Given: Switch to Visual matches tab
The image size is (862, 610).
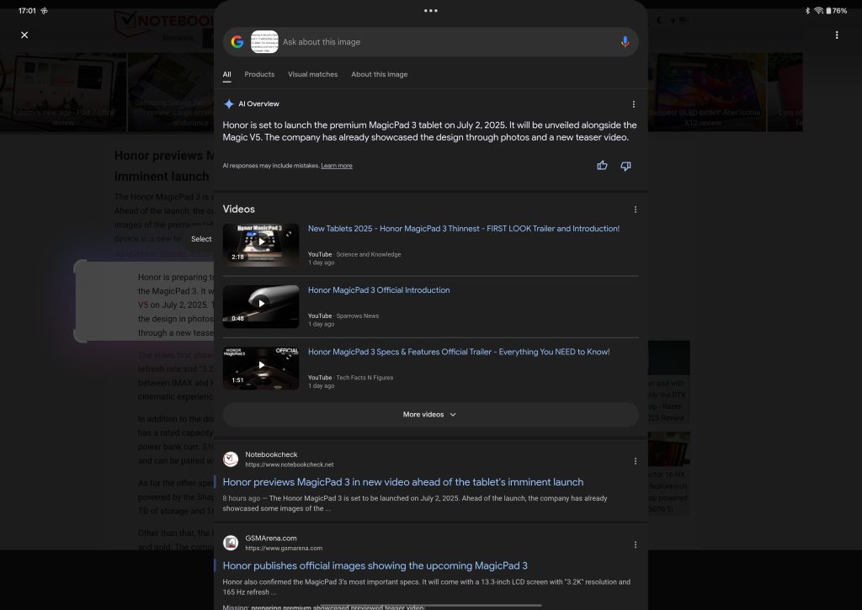Looking at the screenshot, I should pos(312,74).
